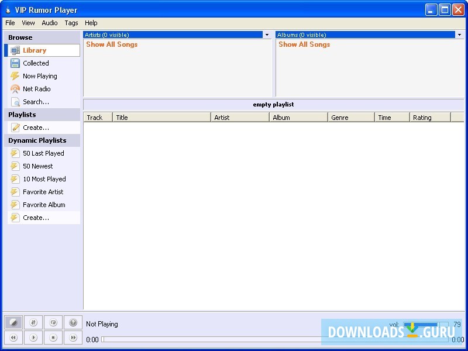Sort by the Album column header
This screenshot has width=468, height=351.
[x=299, y=118]
